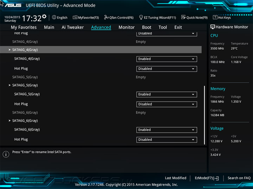Click the Version 2.17.1246 copyright text
253x189 pixels.
[x=126, y=184]
